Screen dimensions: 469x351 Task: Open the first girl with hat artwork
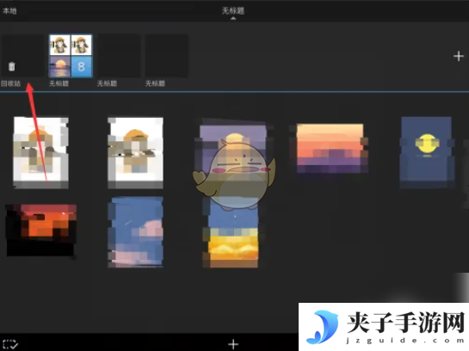[40, 153]
